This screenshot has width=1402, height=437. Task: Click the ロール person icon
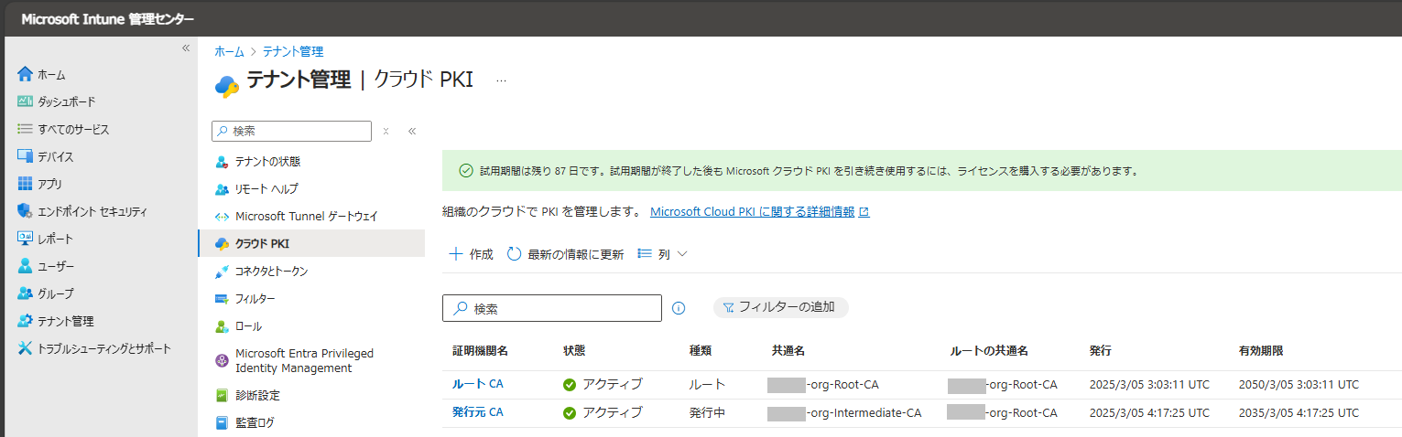221,326
